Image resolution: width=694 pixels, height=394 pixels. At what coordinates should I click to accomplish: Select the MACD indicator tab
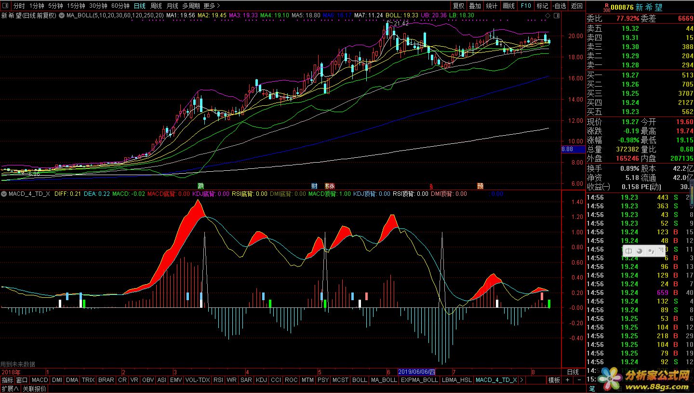[x=40, y=380]
